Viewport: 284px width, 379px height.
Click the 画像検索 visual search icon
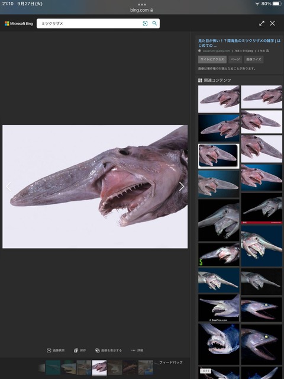pyautogui.click(x=56, y=350)
